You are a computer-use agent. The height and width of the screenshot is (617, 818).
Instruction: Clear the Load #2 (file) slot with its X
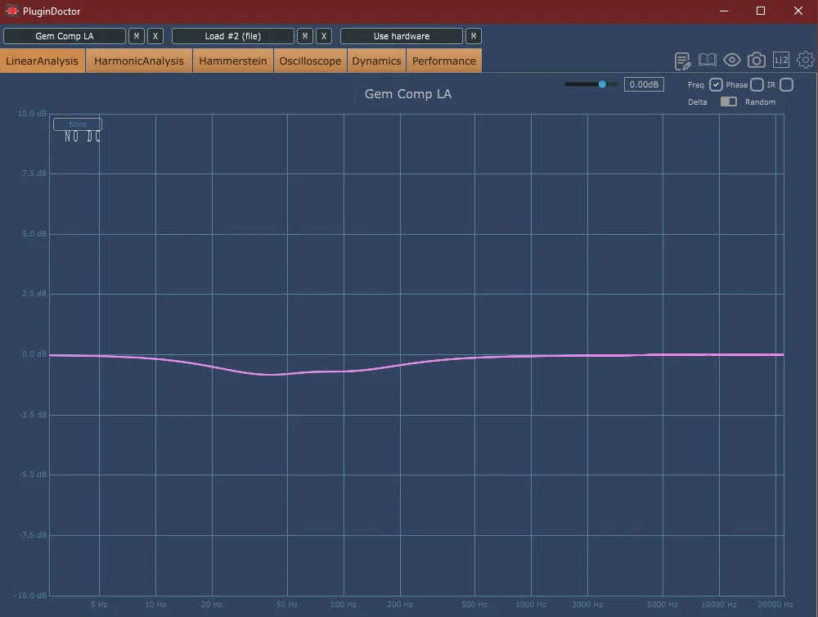coord(323,36)
